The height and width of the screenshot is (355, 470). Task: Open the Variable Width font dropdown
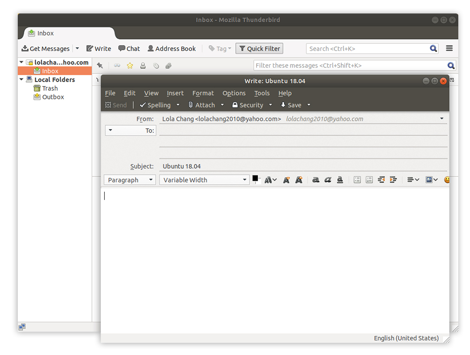point(204,180)
